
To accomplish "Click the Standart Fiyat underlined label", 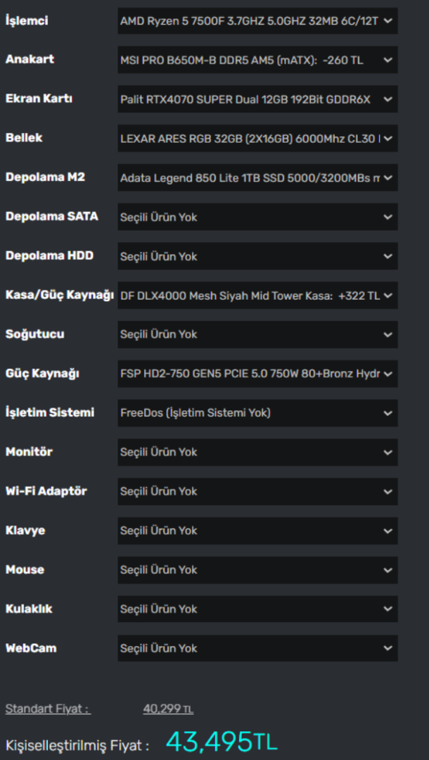I will 48,709.
